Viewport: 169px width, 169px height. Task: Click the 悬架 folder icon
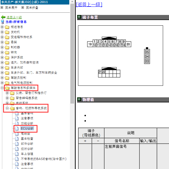pyautogui.click(x=7, y=42)
